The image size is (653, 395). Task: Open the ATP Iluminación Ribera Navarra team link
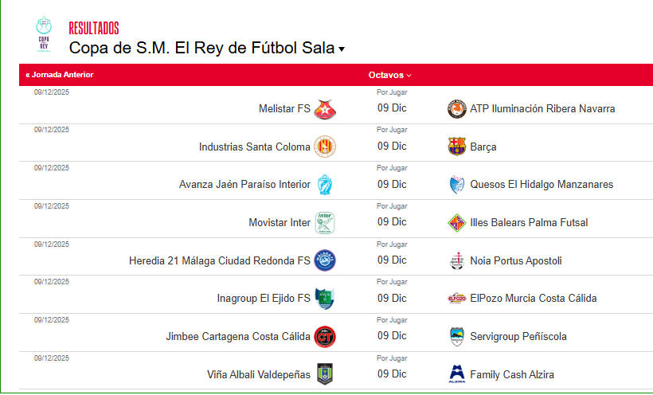coord(542,109)
